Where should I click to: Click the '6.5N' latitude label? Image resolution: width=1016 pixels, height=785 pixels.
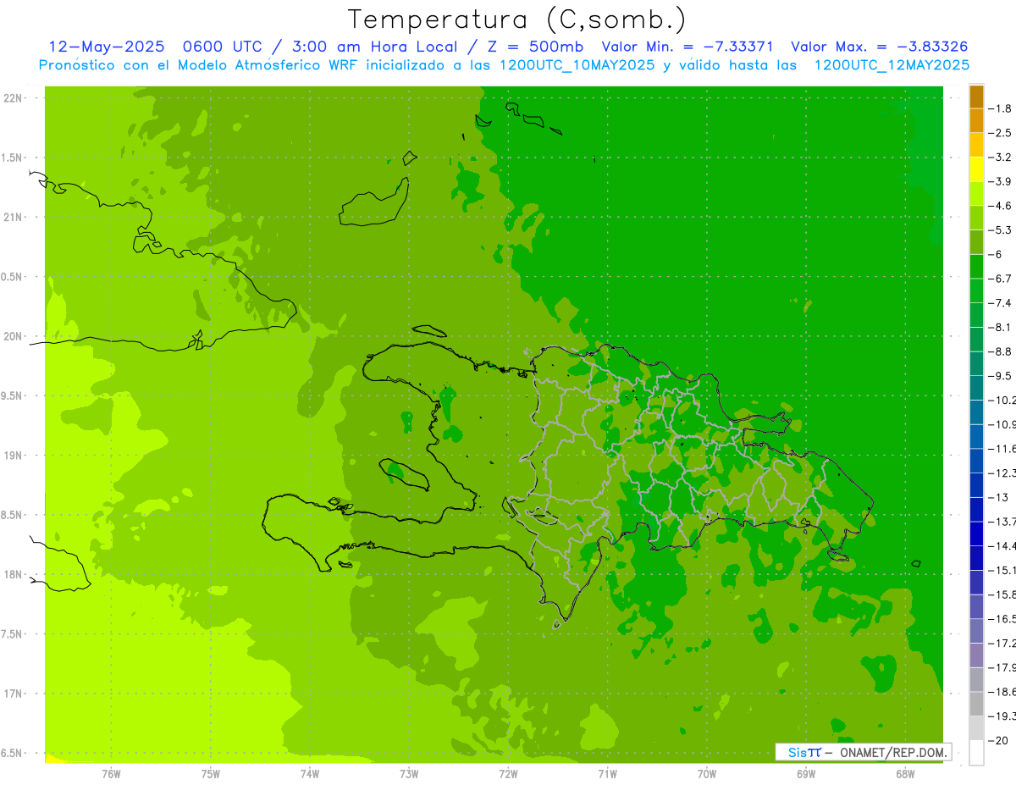coord(12,753)
